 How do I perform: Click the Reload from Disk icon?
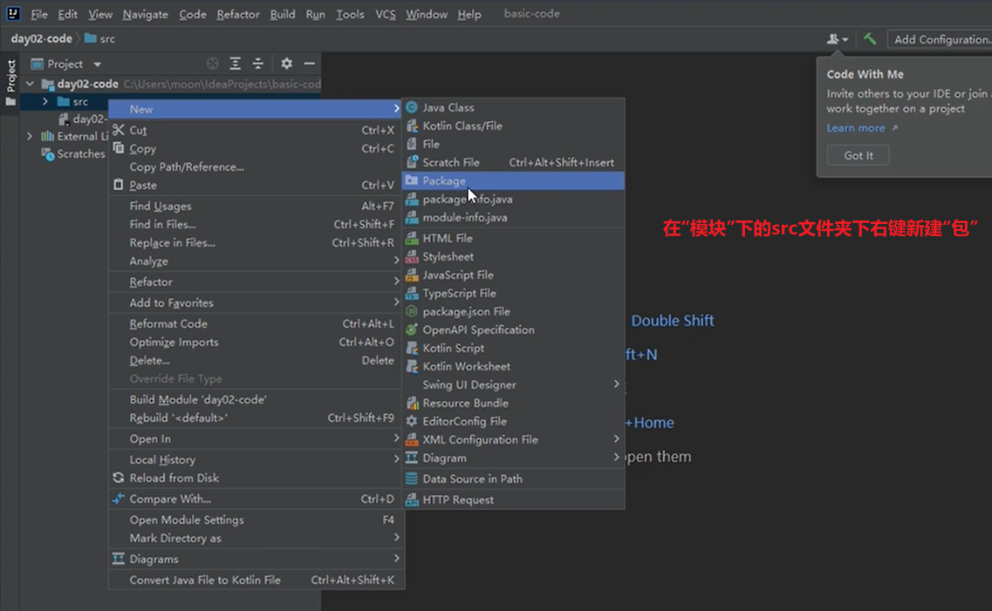[119, 479]
